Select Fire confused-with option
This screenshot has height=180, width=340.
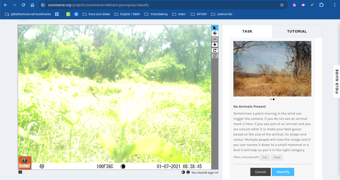point(265,157)
